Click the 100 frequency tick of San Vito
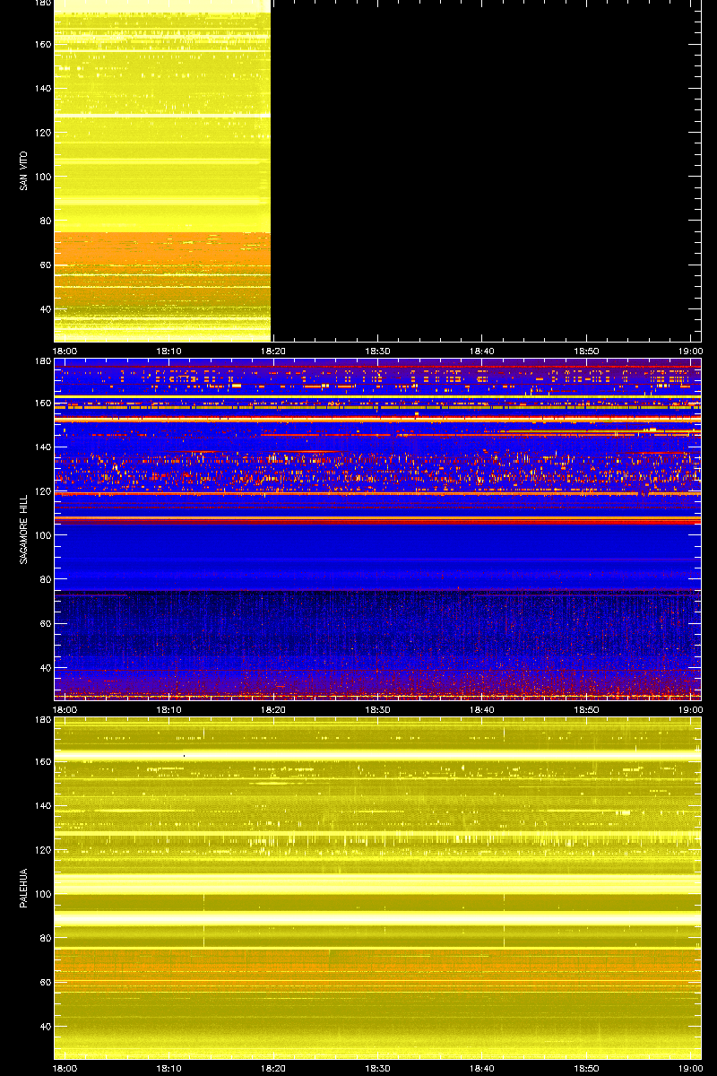 pos(43,177)
